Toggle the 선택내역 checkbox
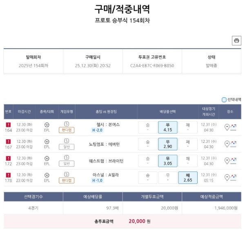Screen dimensions: 245x232 (224, 99)
